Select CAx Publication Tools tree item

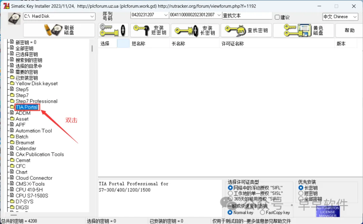pos(40,154)
